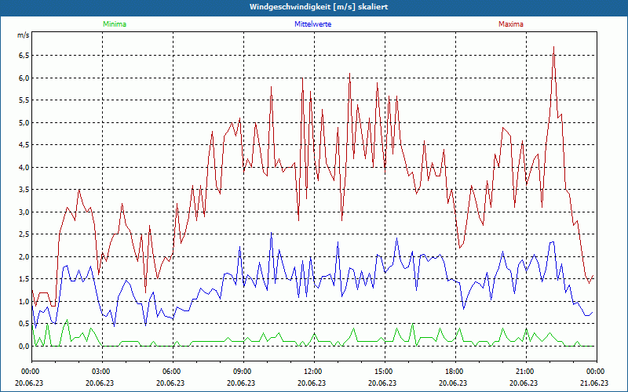This screenshot has width=628, height=392.
Task: Click the '3,5' y-axis value
Action: (x=24, y=190)
